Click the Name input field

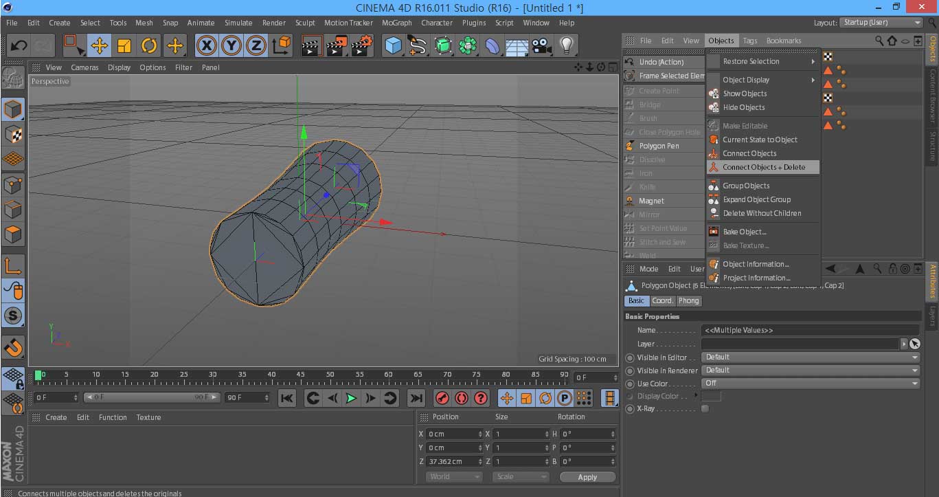coord(811,331)
